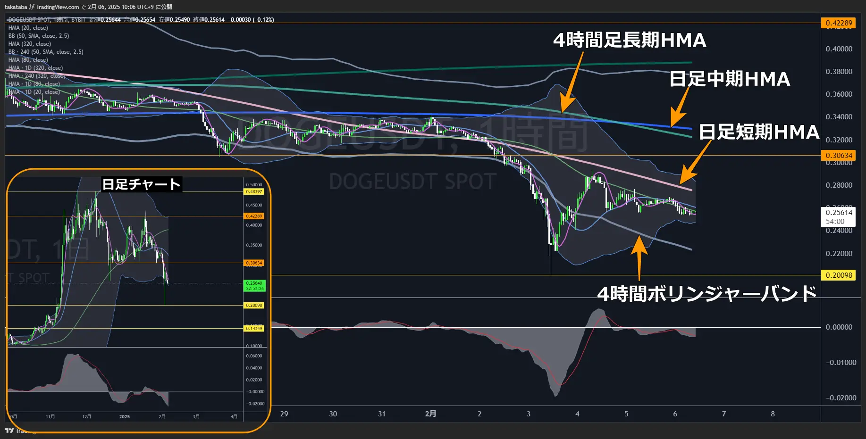The image size is (866, 439).
Task: Click the 日足中期HMA text annotation
Action: point(730,79)
